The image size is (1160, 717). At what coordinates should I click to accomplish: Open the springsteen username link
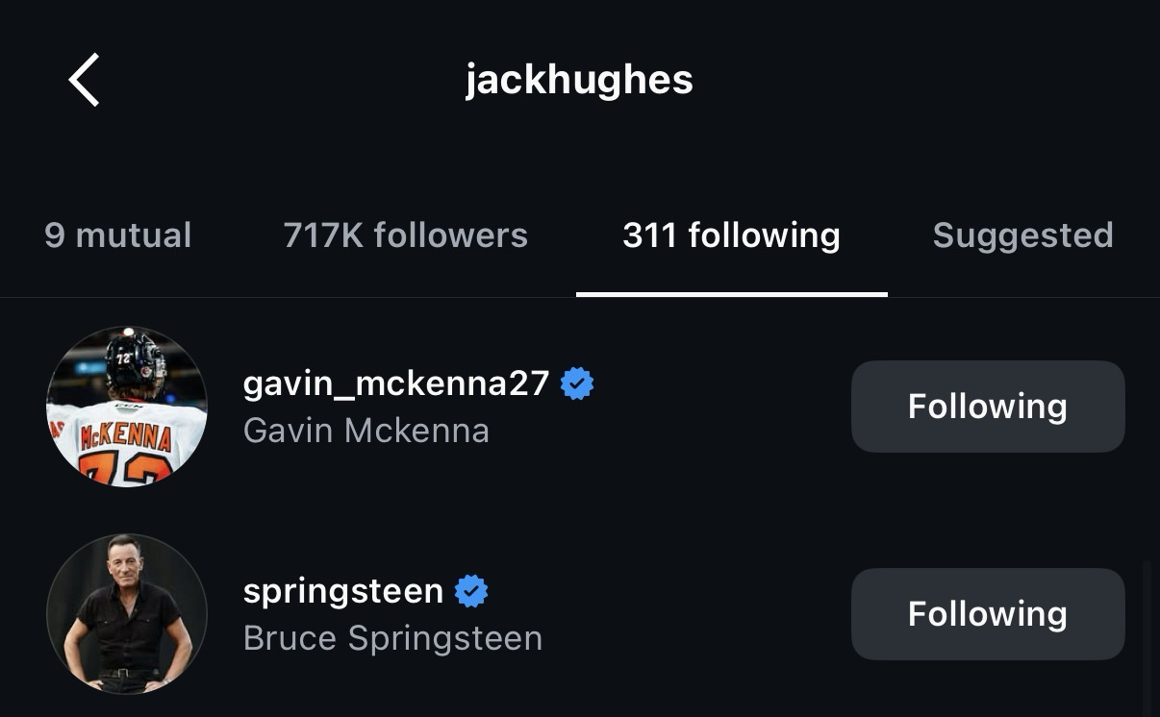(x=342, y=590)
